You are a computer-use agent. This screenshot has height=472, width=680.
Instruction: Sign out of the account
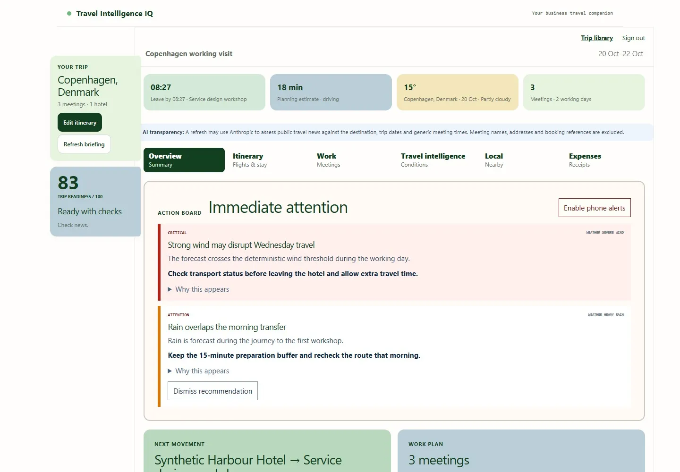click(634, 38)
